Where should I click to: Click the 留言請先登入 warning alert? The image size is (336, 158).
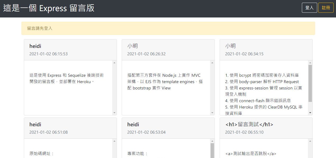click(x=168, y=28)
